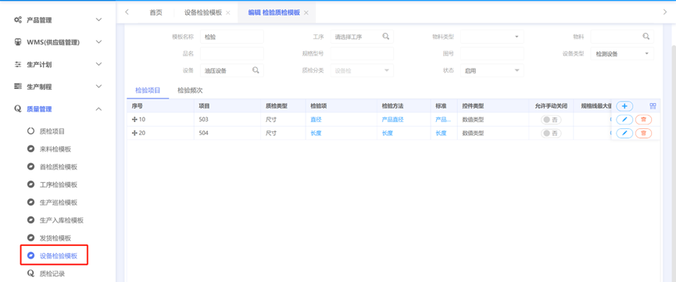Click the drag handle of row 20
This screenshot has height=282, width=676.
tap(134, 134)
